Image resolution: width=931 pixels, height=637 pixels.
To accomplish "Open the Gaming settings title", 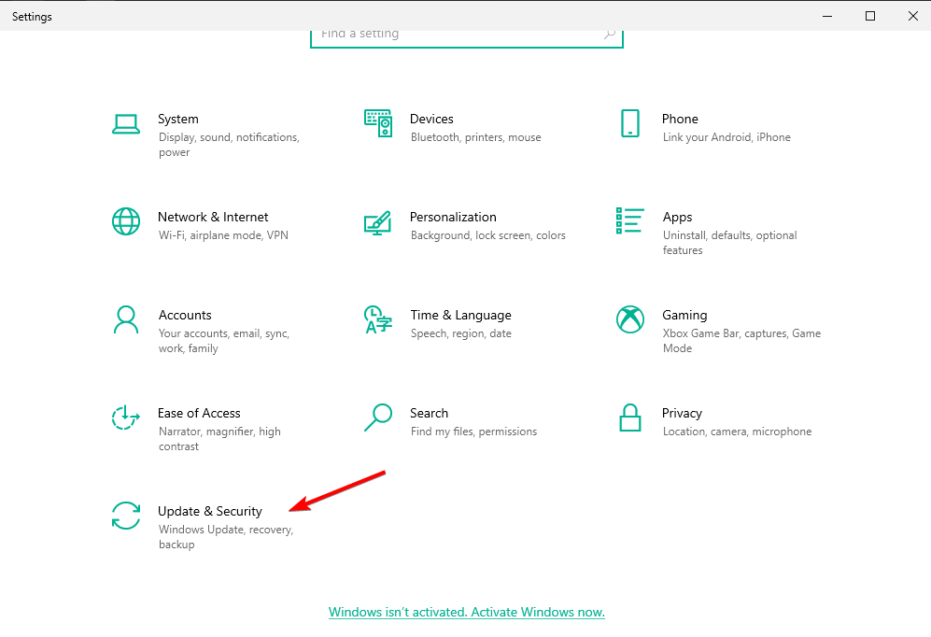I will pyautogui.click(x=684, y=315).
